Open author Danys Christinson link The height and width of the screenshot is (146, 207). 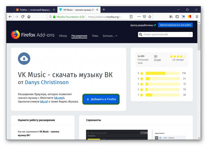tap(47, 82)
